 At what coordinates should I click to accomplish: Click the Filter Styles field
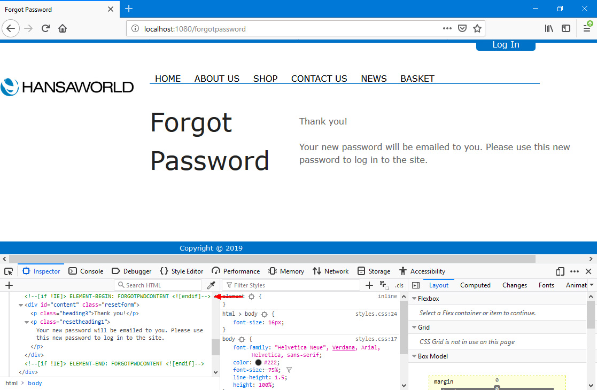291,285
